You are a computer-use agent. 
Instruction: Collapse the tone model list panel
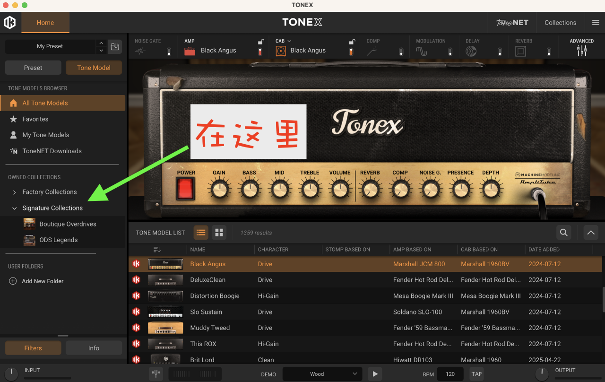(x=591, y=233)
